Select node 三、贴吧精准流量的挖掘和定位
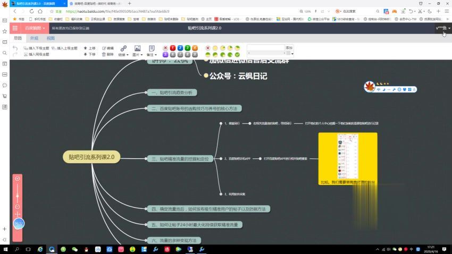The width and height of the screenshot is (452, 254). [180, 159]
